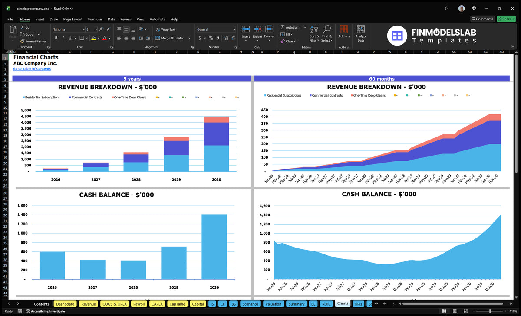The width and height of the screenshot is (521, 316).
Task: Click the yellow Fill Color swatch button
Action: pos(93,38)
